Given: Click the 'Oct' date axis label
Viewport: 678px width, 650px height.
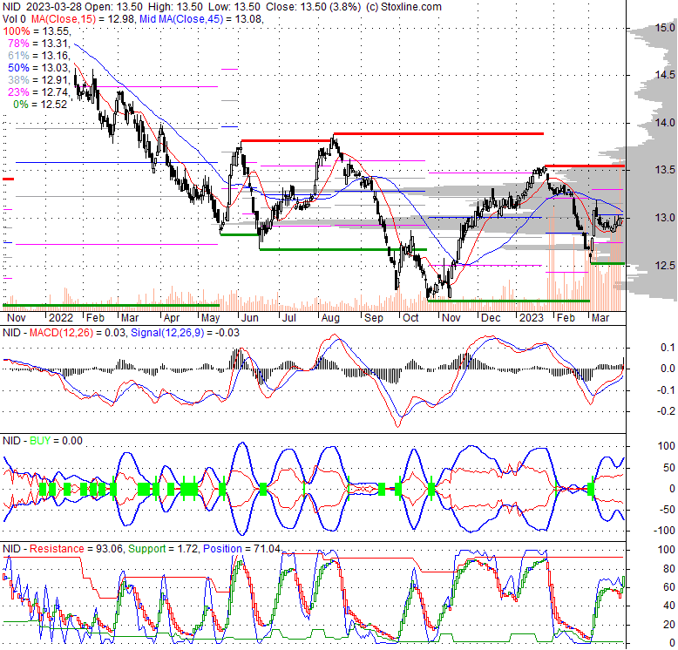Looking at the screenshot, I should coord(410,318).
